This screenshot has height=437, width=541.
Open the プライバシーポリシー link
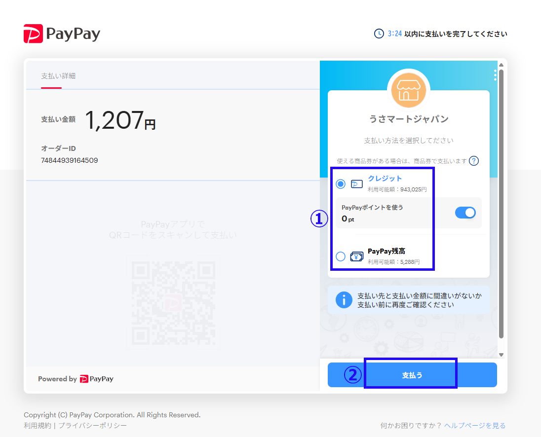click(x=92, y=426)
